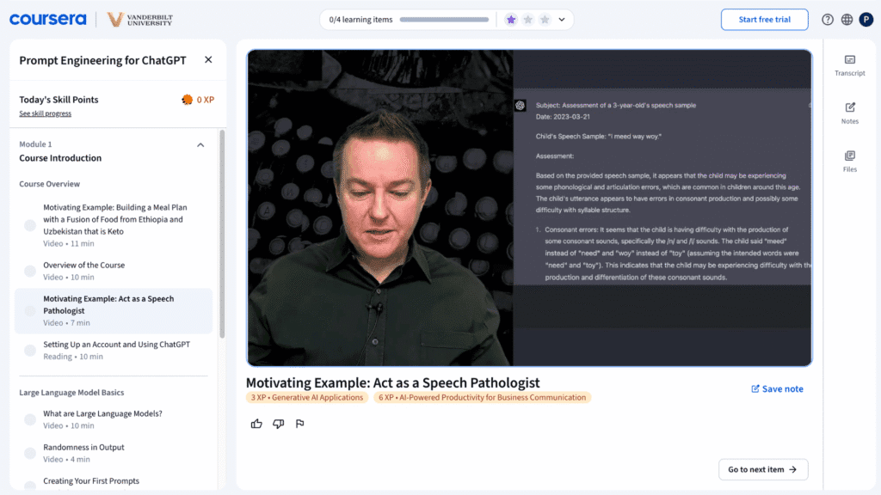Click the Today's Skill Points heading
This screenshot has width=881, height=495.
point(59,100)
